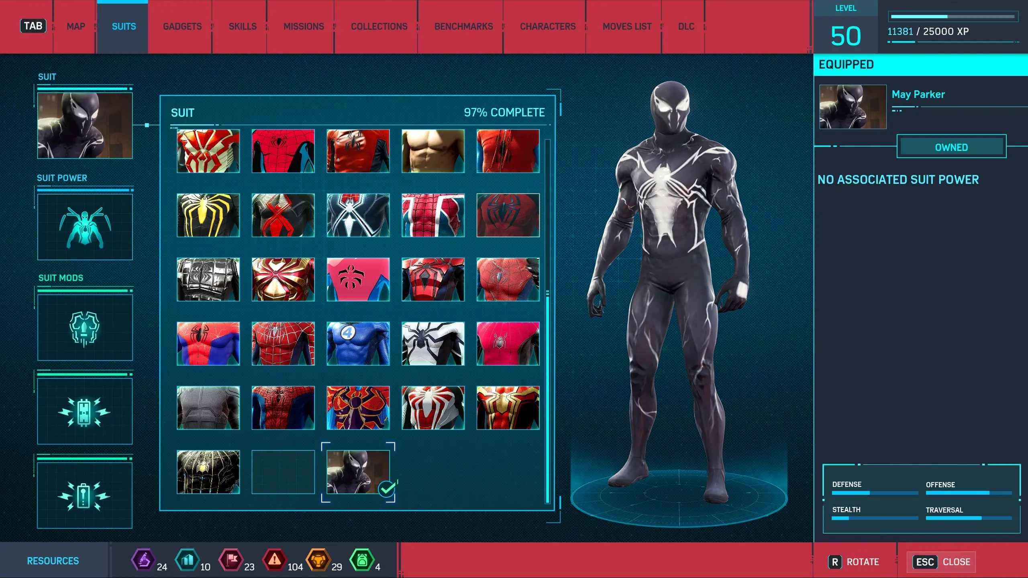Click the Traversal stat bar

click(969, 518)
